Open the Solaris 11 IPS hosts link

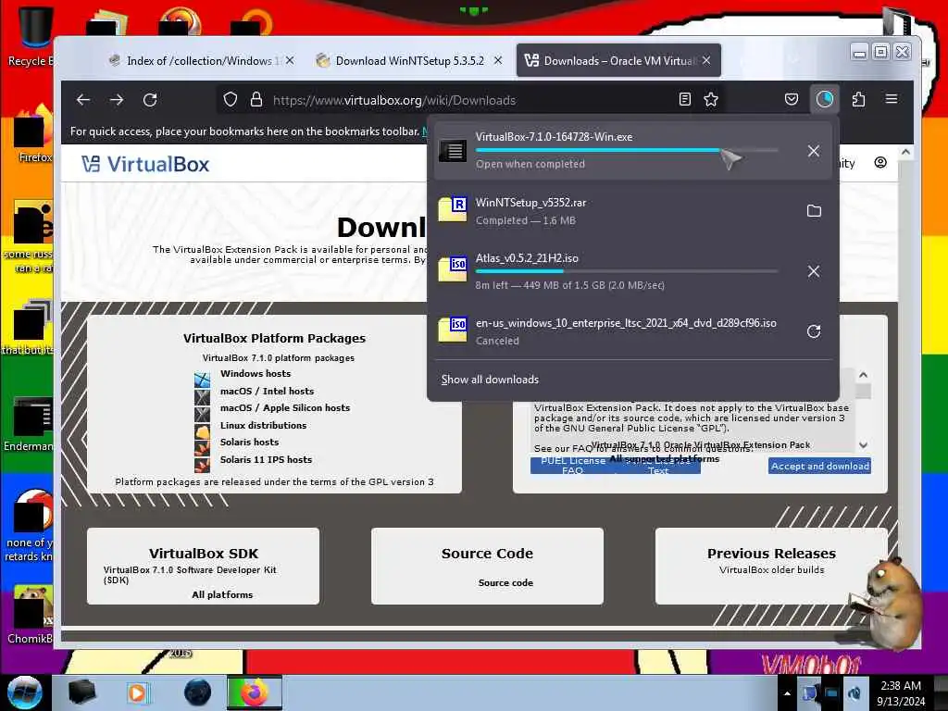(x=266, y=459)
